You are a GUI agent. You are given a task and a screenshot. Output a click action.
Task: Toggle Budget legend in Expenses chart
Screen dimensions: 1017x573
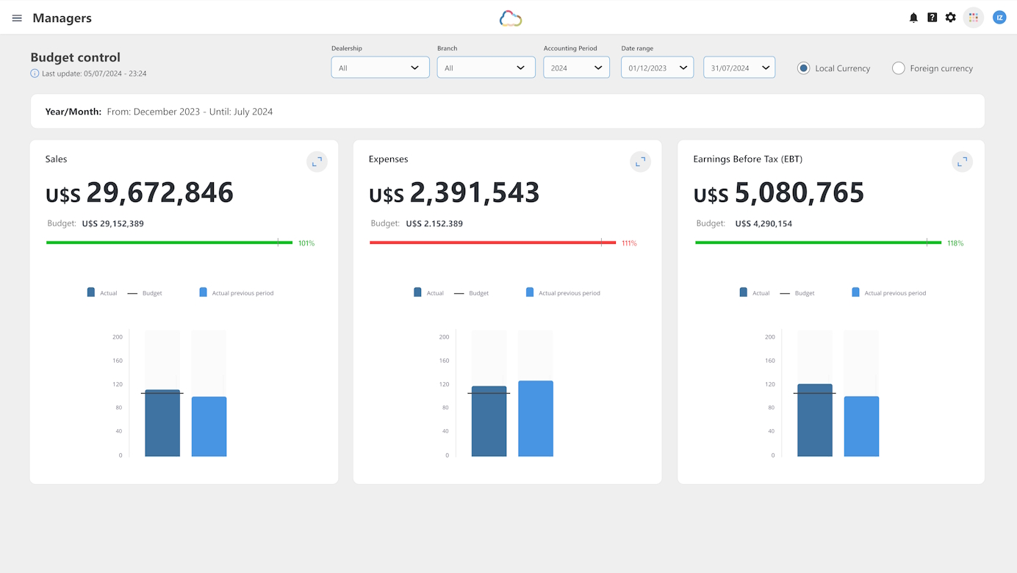472,293
